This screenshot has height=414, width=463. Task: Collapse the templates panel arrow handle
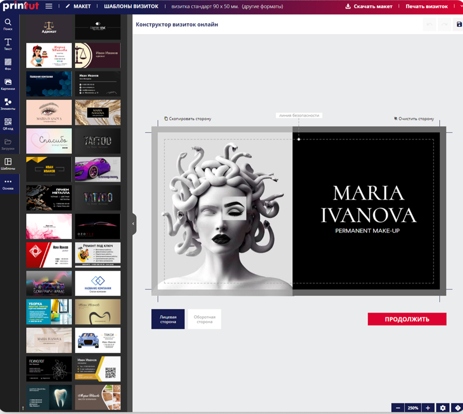click(x=133, y=224)
